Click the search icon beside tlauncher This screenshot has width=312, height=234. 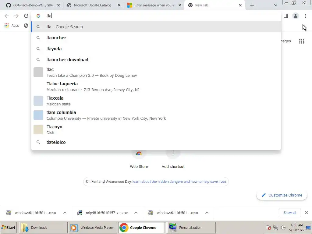tap(38, 38)
